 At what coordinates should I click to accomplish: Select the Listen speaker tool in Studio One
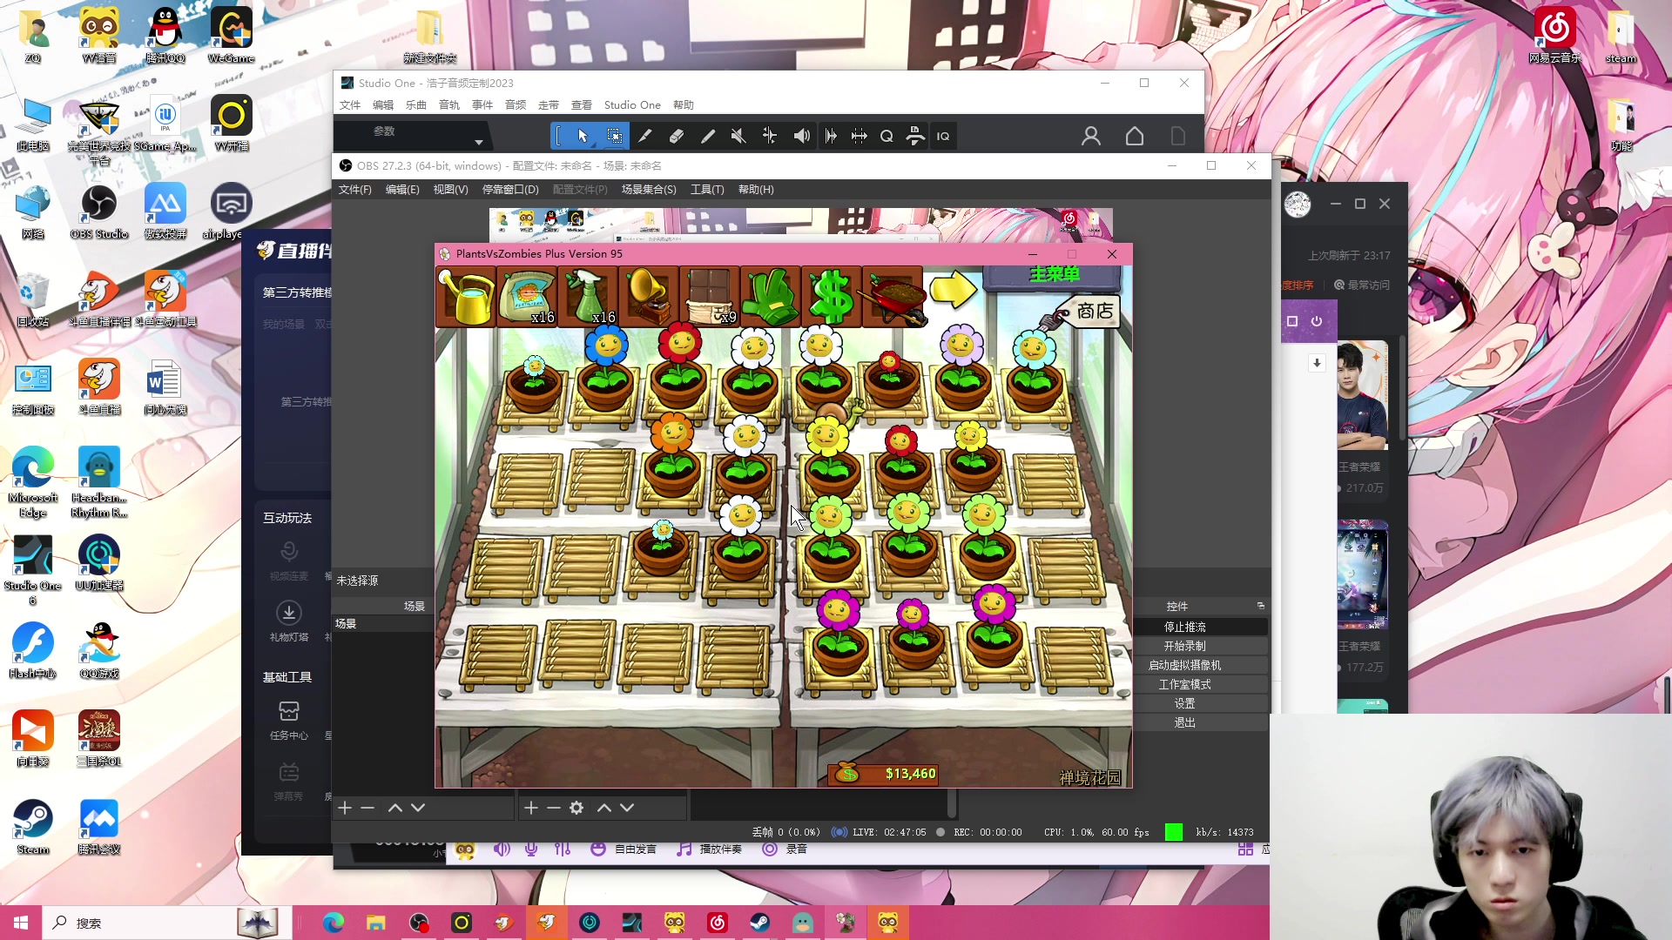click(x=801, y=136)
